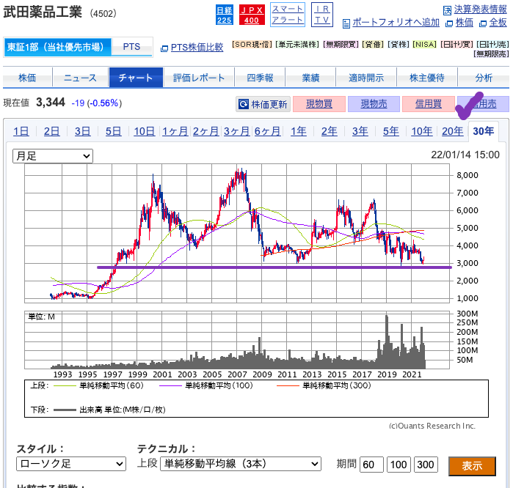The height and width of the screenshot is (488, 513).
Task: Click the orange 表示 button
Action: (472, 466)
